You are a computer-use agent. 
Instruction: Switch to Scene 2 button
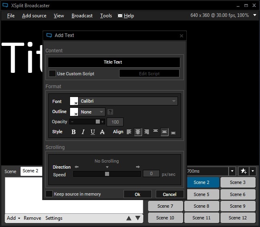click(203, 182)
